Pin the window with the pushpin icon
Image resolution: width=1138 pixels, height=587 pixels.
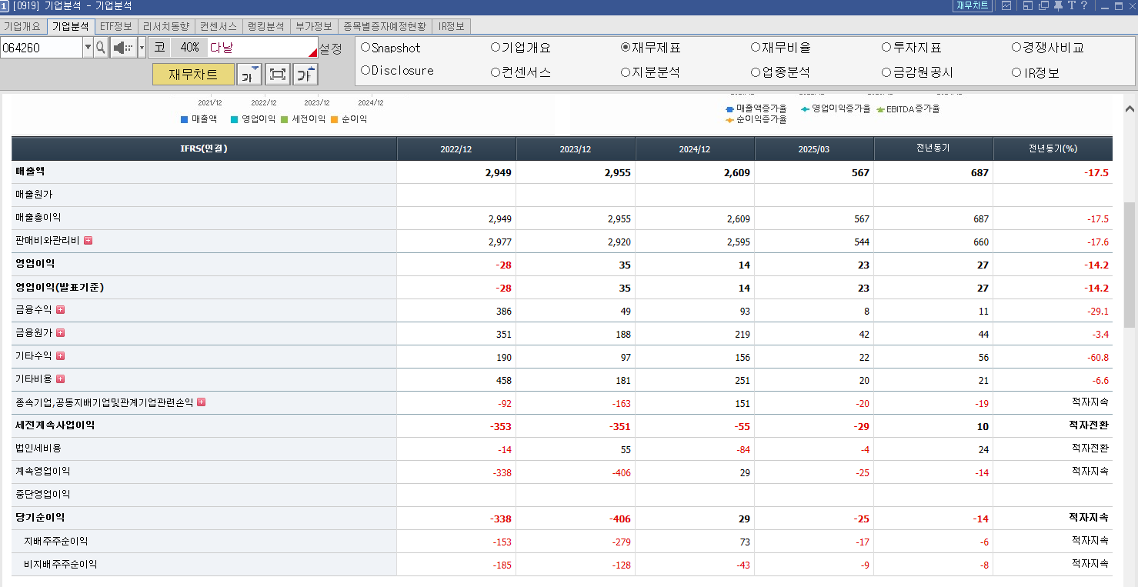(x=1059, y=6)
